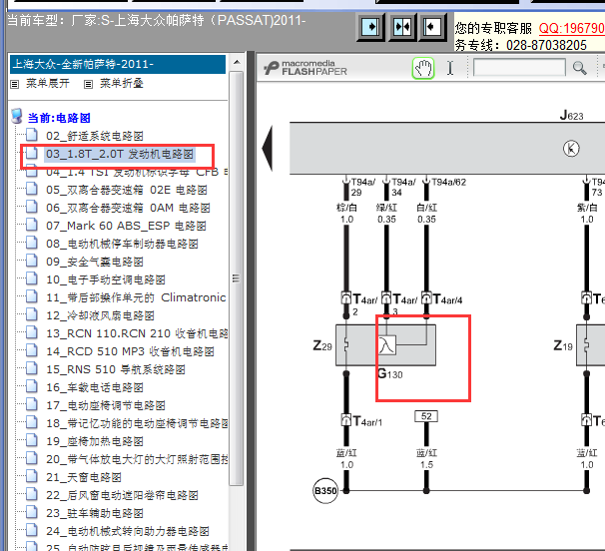Select the FlashPaper text selection cursor tool
The image size is (605, 551).
pos(450,68)
